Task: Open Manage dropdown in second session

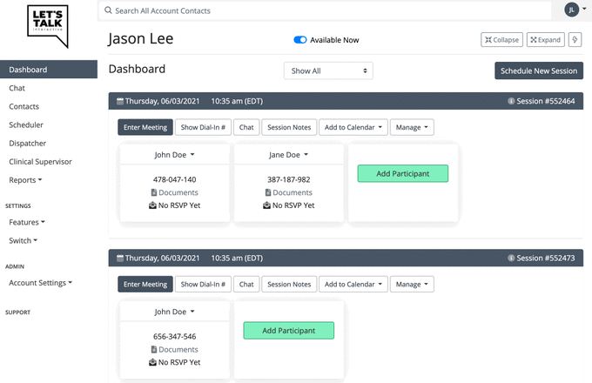Action: (412, 284)
